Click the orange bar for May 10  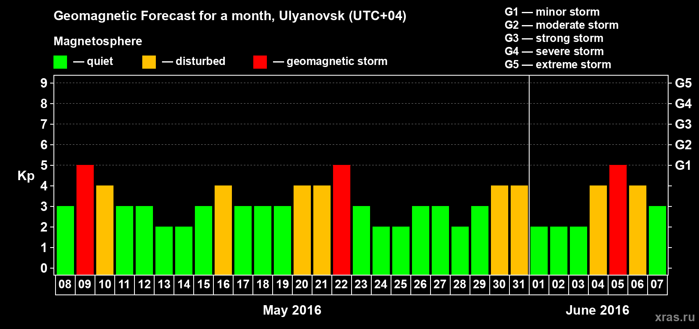(105, 230)
